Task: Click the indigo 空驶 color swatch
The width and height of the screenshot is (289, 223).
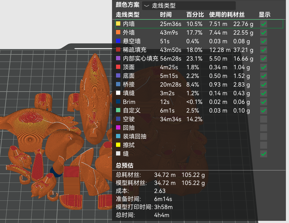Action: pos(118,119)
